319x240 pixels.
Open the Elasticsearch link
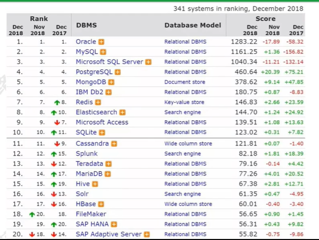point(96,112)
